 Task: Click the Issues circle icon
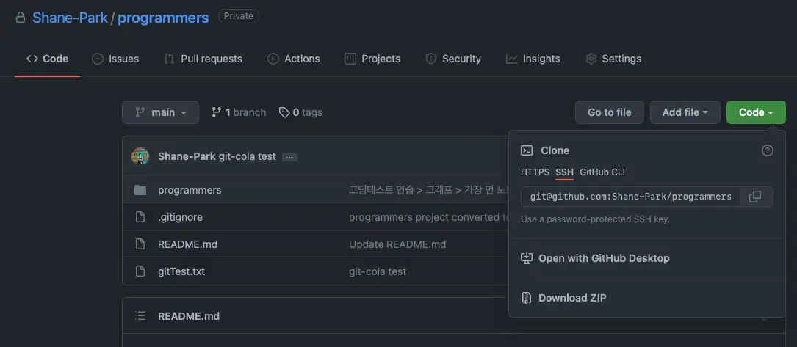(x=98, y=59)
